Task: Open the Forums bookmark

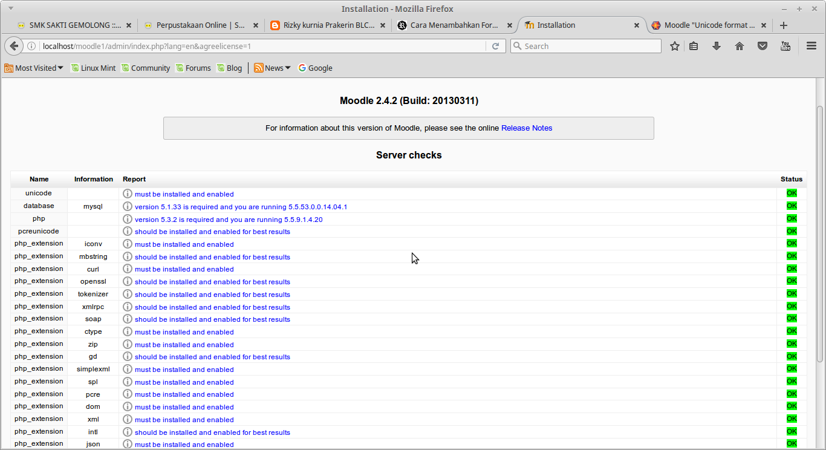Action: click(193, 68)
